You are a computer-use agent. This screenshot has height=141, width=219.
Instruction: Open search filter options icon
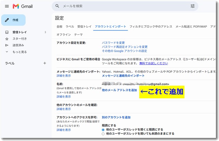[x=193, y=6]
